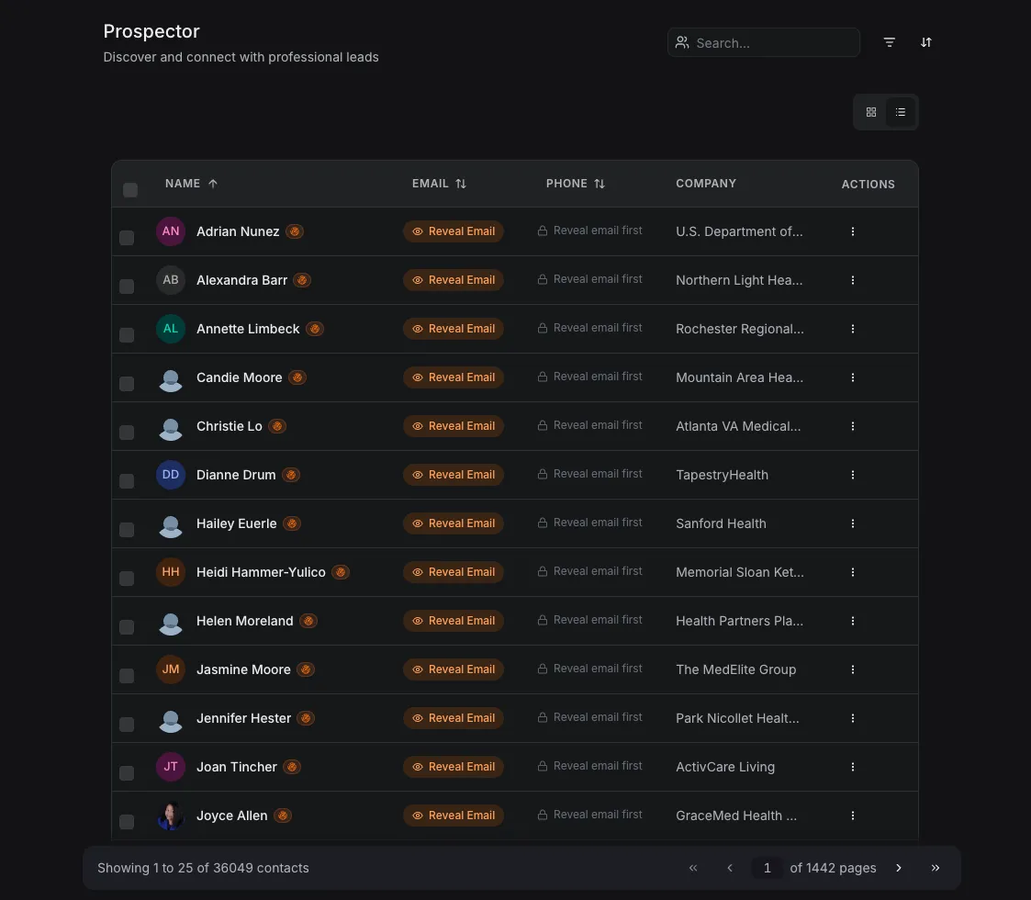Open the actions menu for Sanford Health row

tap(853, 523)
